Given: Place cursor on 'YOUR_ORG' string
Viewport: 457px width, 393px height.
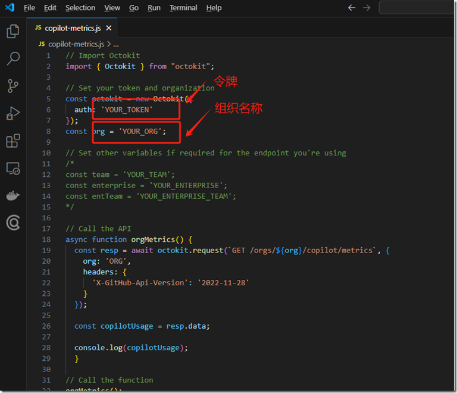Looking at the screenshot, I should [x=140, y=131].
